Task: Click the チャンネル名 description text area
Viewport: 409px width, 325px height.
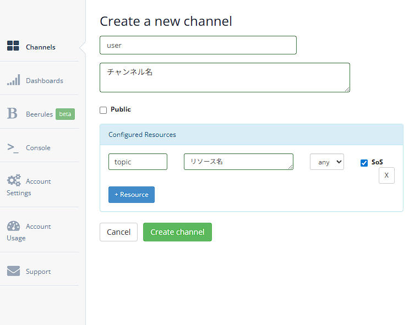Action: click(x=225, y=78)
